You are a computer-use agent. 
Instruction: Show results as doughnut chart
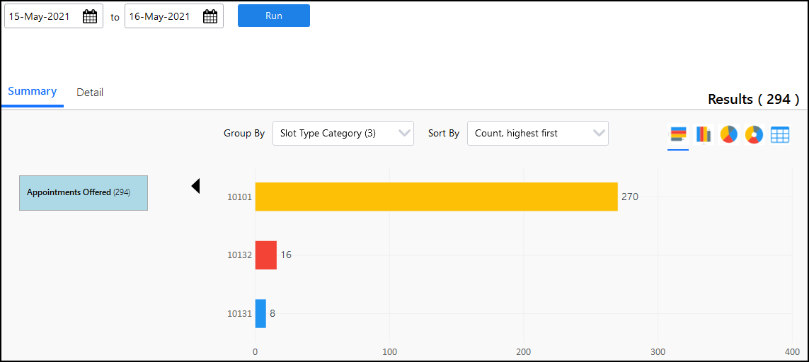click(x=755, y=134)
